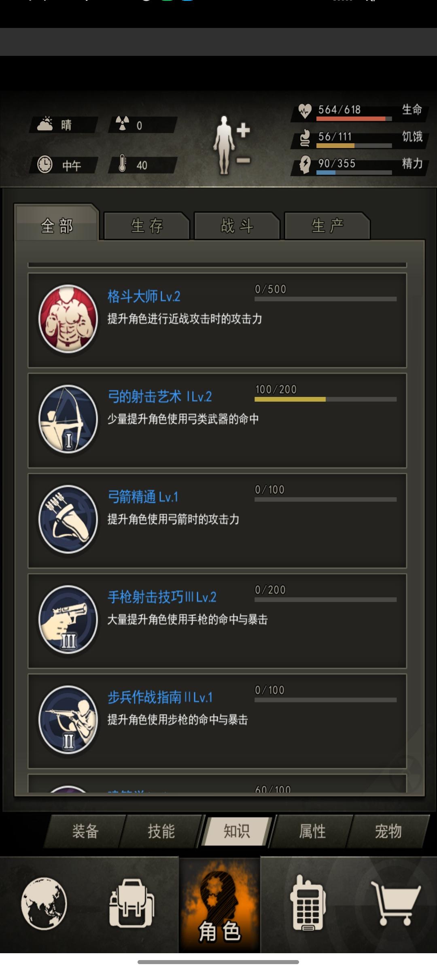Image resolution: width=437 pixels, height=971 pixels.
Task: Open the 宠物 pets page
Action: coord(388,831)
